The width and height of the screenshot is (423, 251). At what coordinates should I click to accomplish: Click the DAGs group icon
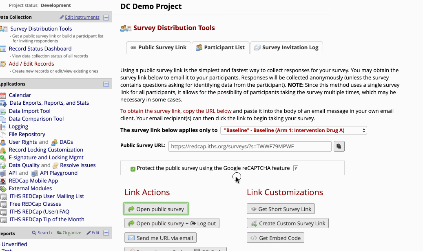click(54, 142)
